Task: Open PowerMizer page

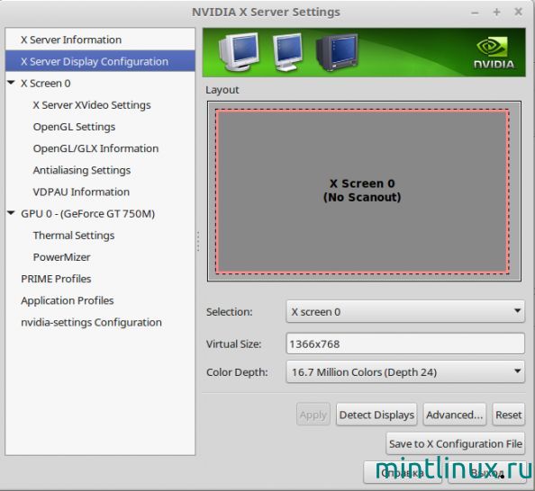Action: click(x=61, y=257)
